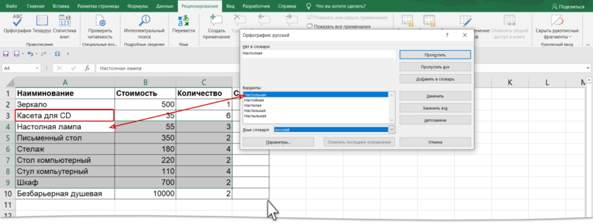This screenshot has width=593, height=224.
Task: Click the Автозамена button
Action: tap(435, 120)
